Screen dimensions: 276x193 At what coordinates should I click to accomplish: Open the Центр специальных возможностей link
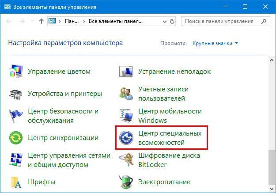pos(170,138)
